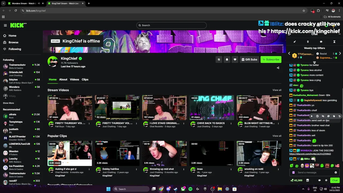Click the taskbar volume icon
The height and width of the screenshot is (193, 343).
325,189
